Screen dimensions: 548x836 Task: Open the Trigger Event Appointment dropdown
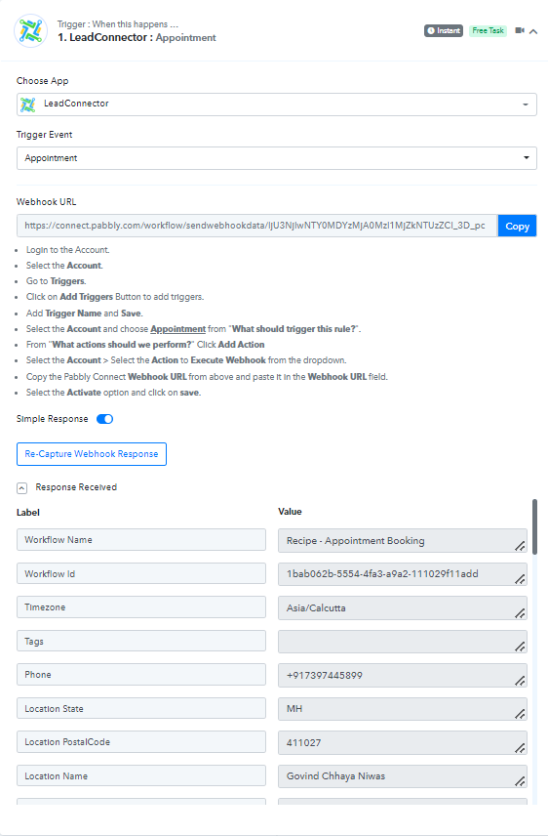pos(276,158)
